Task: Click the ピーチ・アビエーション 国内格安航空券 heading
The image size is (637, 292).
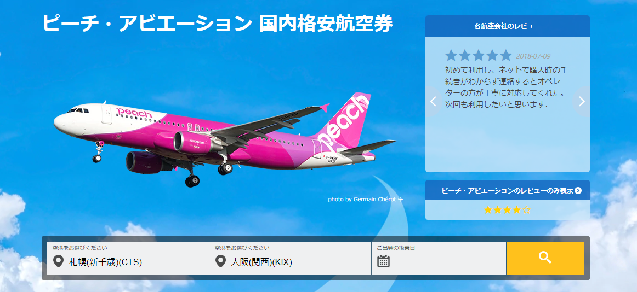Action: point(217,24)
